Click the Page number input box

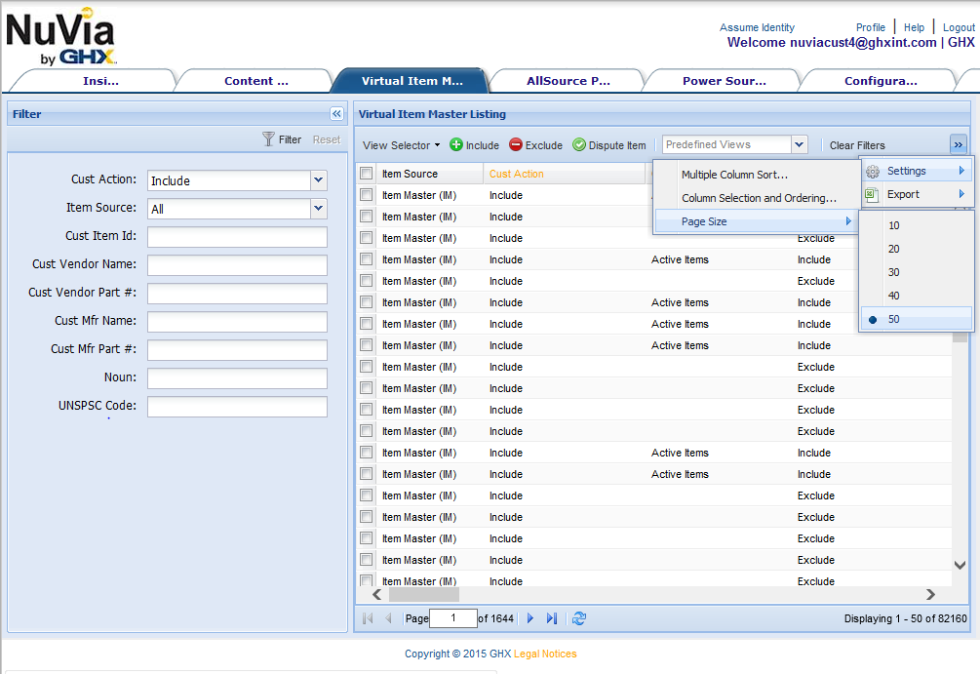coord(453,618)
